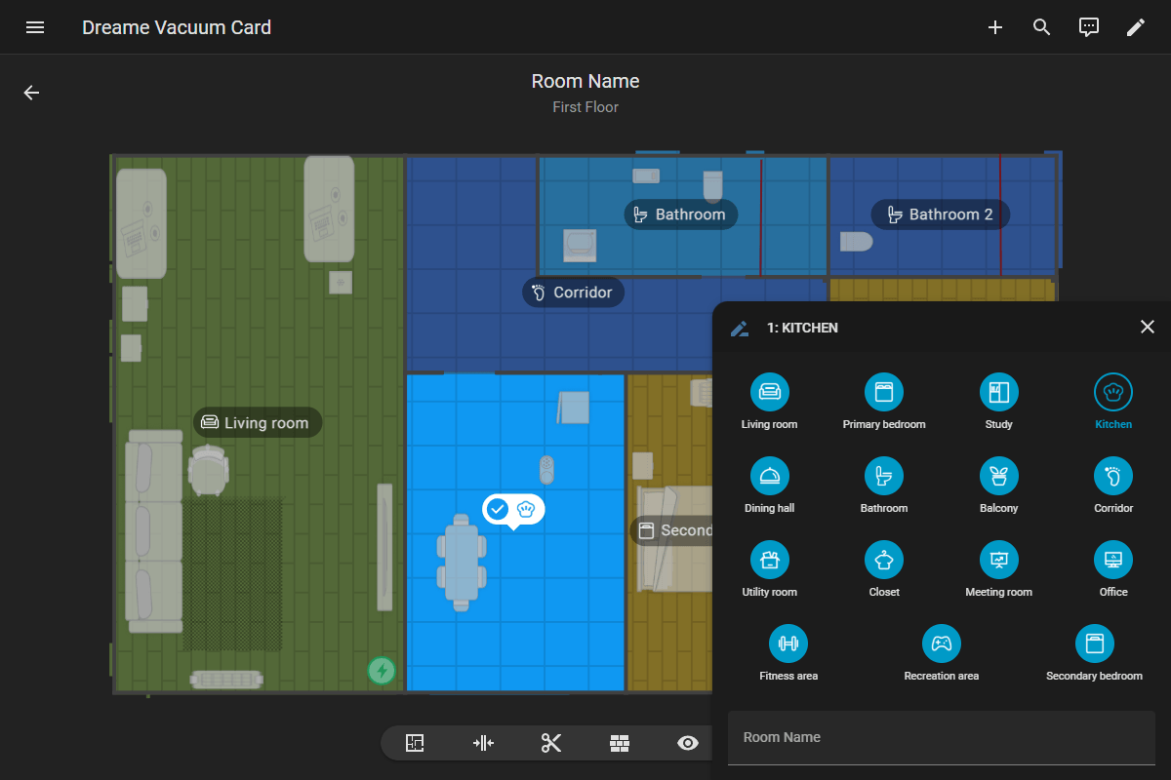The height and width of the screenshot is (780, 1171).
Task: Choose the Utility room icon
Action: click(769, 560)
